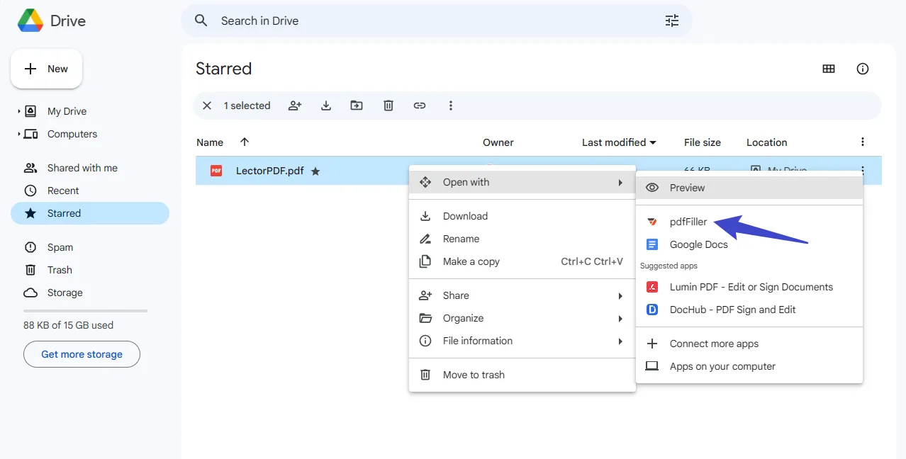This screenshot has height=459, width=906.
Task: Click the Get more storage button
Action: pyautogui.click(x=81, y=354)
